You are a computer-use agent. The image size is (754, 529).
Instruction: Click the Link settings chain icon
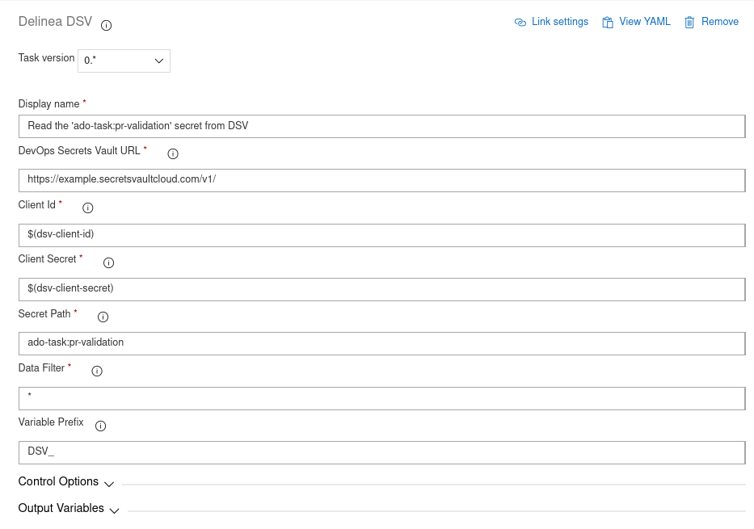[x=520, y=22]
